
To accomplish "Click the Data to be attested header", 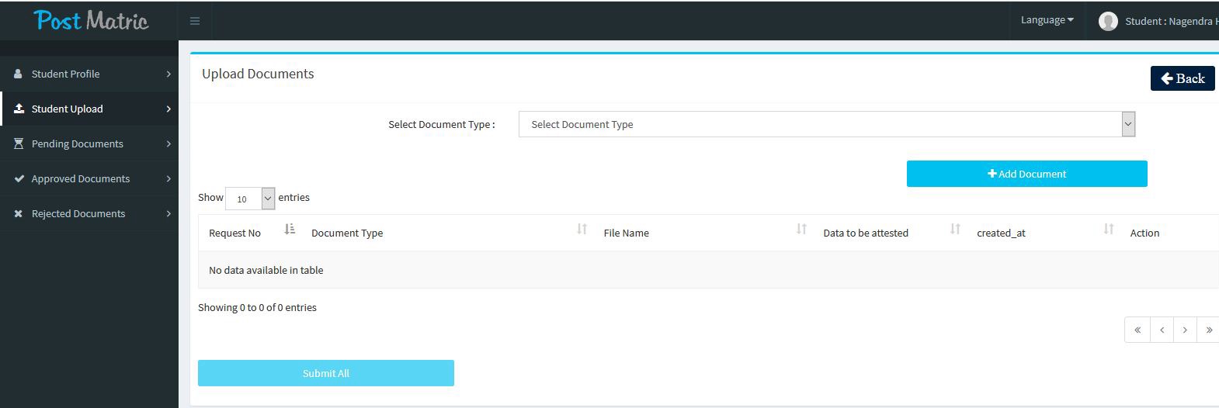I will tap(866, 233).
